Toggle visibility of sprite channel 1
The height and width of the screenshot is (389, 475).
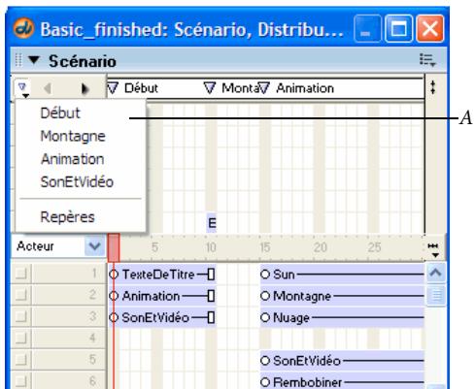coord(20,274)
